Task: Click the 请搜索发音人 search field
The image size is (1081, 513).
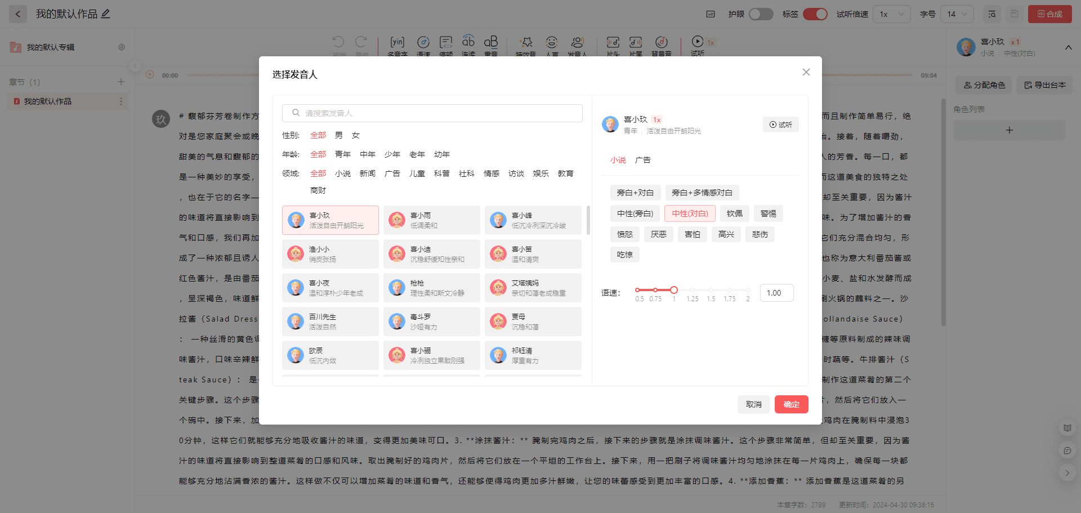Action: [432, 113]
